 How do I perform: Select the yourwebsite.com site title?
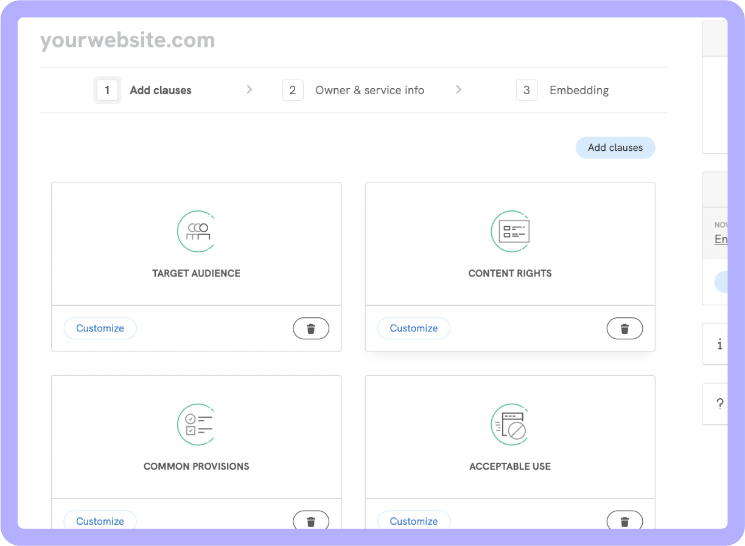(128, 41)
